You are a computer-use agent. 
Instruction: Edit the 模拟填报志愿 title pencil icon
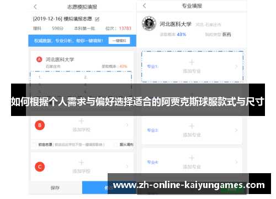click(97, 19)
